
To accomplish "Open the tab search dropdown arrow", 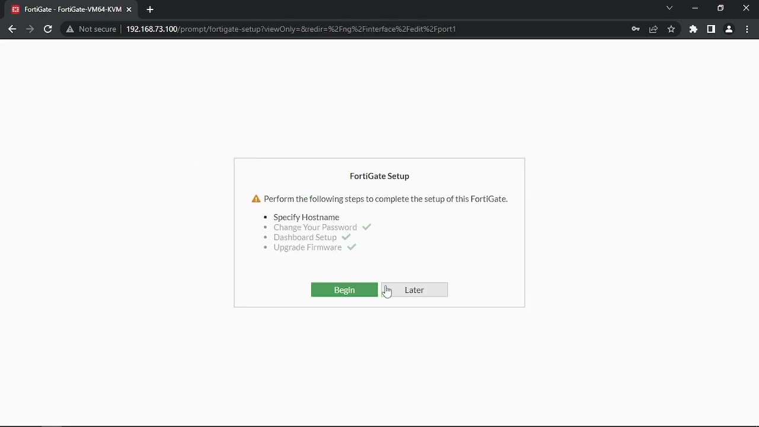I will tap(669, 8).
